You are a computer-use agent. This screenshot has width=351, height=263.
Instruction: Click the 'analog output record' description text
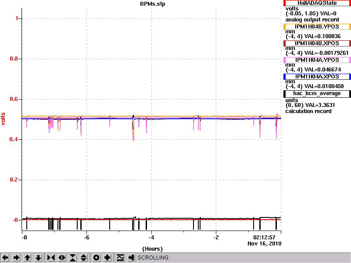coord(312,20)
